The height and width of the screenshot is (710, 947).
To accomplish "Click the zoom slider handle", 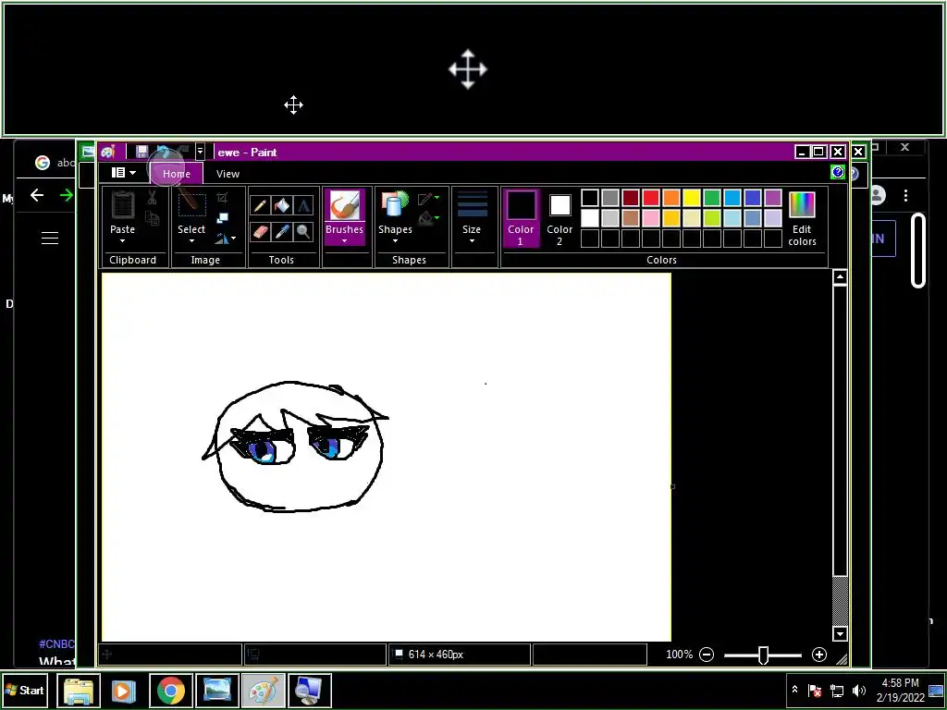I will tap(763, 655).
